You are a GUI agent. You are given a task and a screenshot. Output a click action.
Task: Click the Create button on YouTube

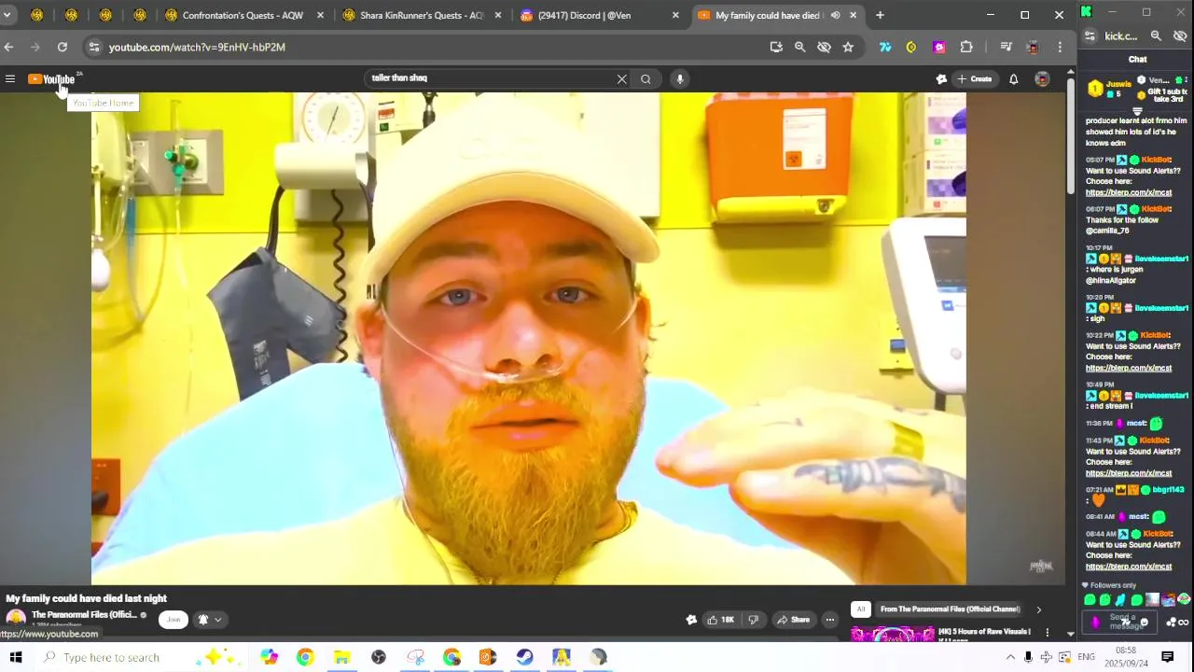pyautogui.click(x=975, y=79)
